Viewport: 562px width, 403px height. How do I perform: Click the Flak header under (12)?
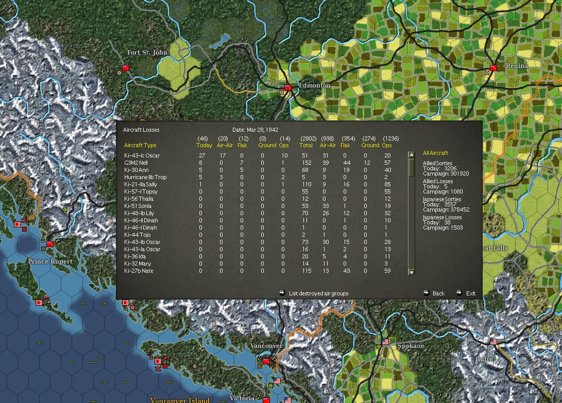242,146
